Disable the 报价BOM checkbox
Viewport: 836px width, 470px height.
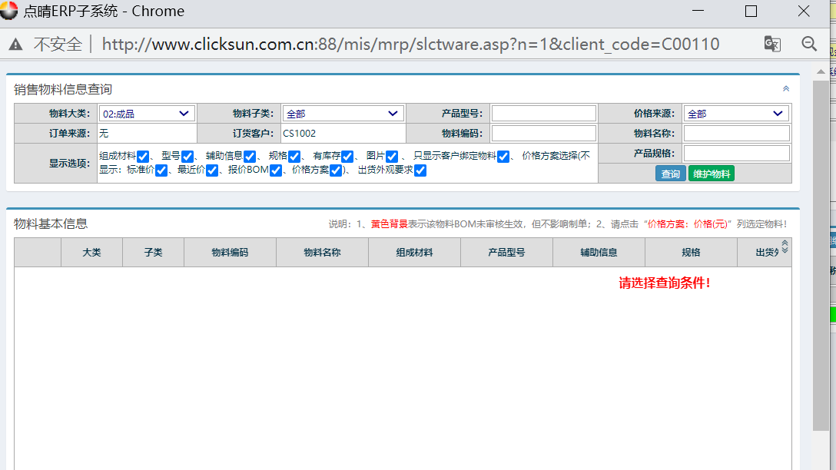(x=276, y=170)
